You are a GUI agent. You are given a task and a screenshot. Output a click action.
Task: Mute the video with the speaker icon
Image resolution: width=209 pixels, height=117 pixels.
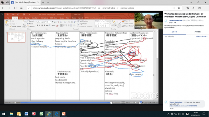coord(136,103)
